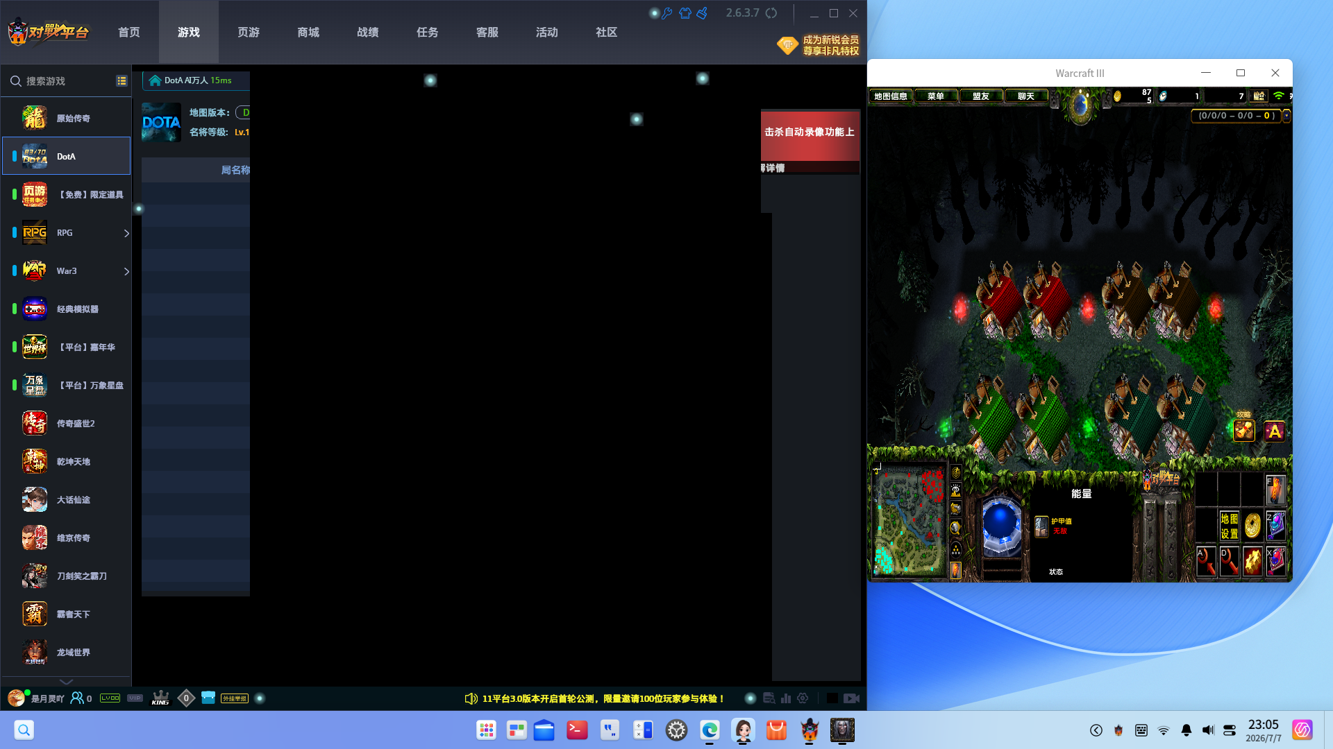
Task: Click the 地图设置 item in Warcraft III
Action: pyautogui.click(x=1229, y=526)
